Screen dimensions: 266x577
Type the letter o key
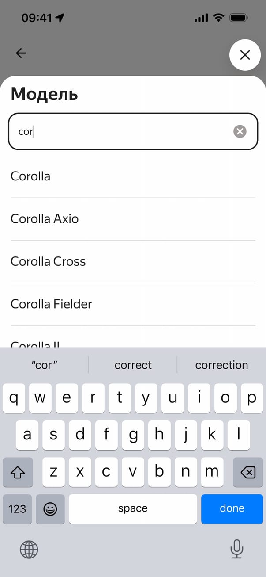coord(225,398)
